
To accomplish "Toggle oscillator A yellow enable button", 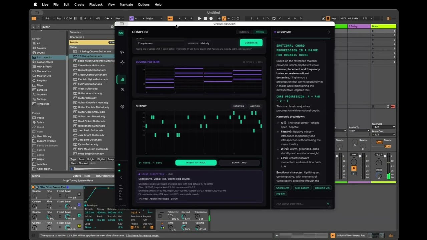I will (x=79, y=226).
